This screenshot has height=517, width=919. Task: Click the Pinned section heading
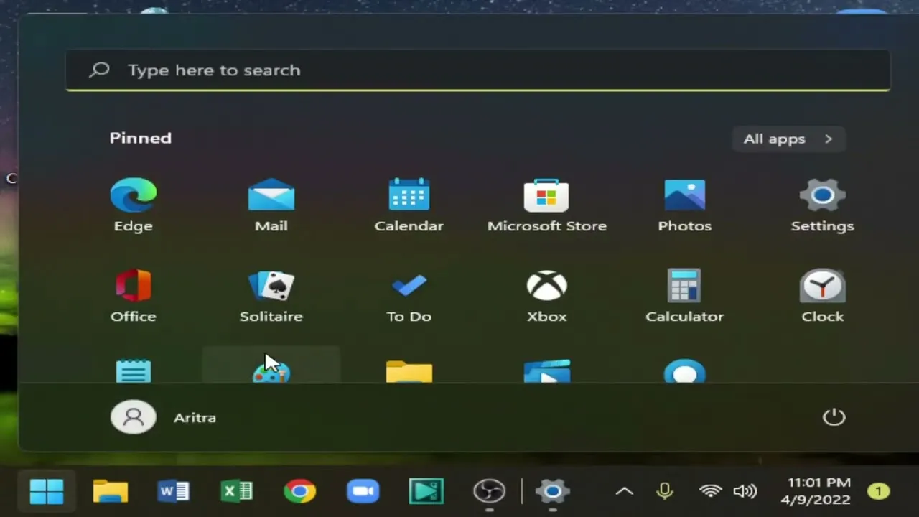tap(141, 138)
